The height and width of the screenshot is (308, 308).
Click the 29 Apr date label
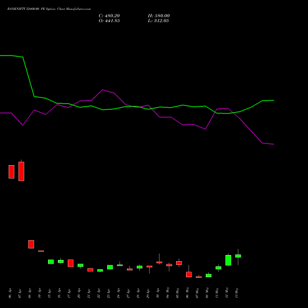[148, 293]
